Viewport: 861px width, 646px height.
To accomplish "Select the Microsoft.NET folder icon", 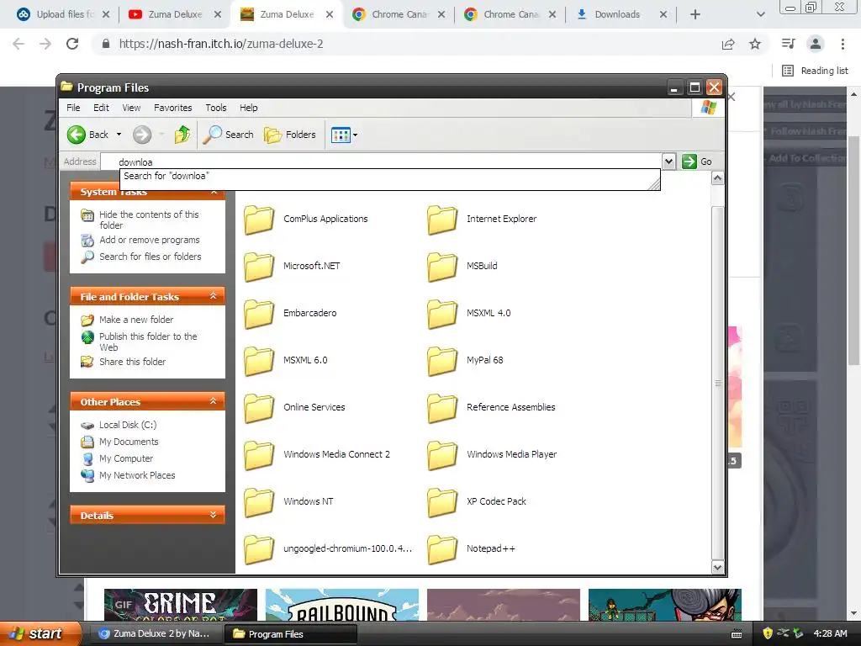I will coord(259,267).
